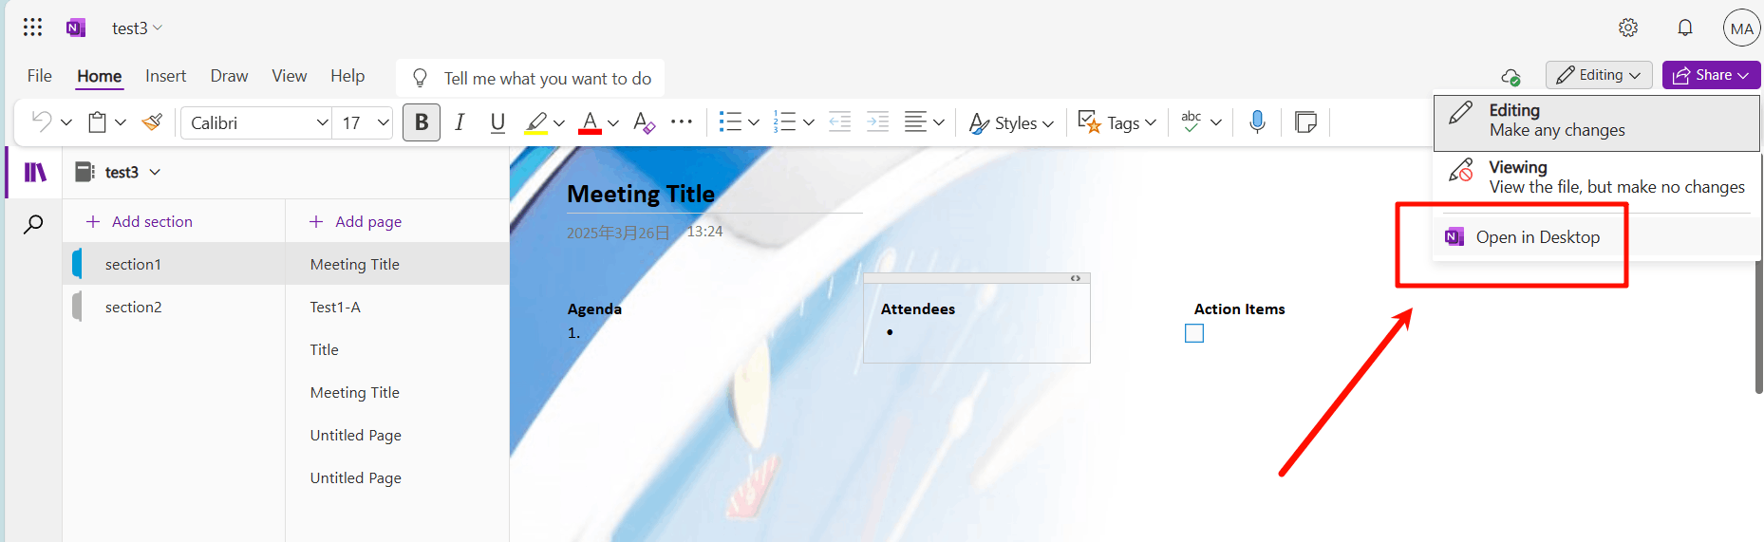Switch to the Insert tab
Viewport: 1764px width, 542px height.
pyautogui.click(x=165, y=76)
